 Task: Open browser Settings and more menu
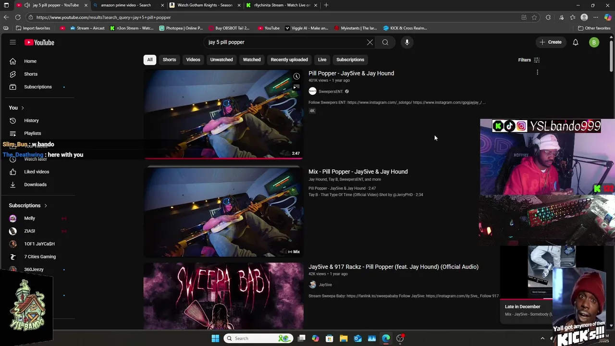(596, 17)
